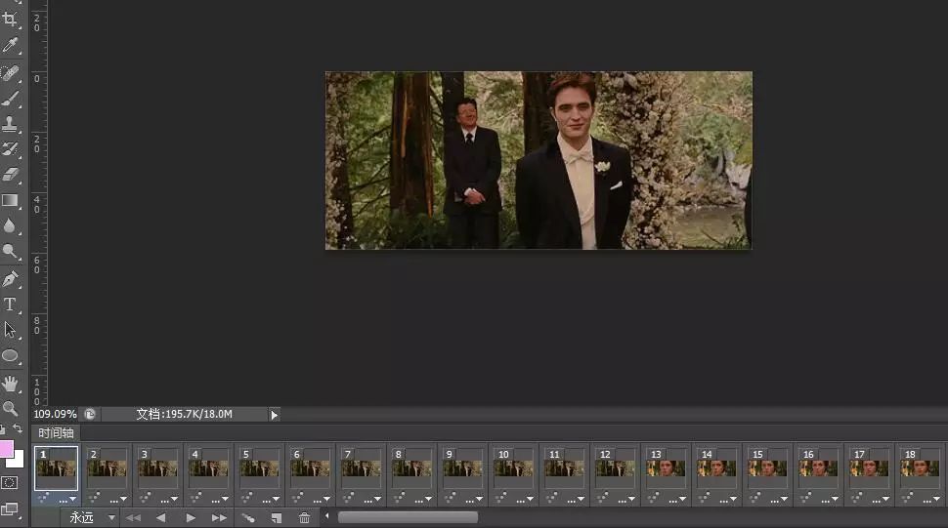Select frame 18 thumbnail
Screen dimensions: 948x528
[x=920, y=468]
